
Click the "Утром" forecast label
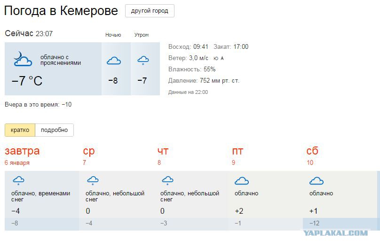click(142, 35)
